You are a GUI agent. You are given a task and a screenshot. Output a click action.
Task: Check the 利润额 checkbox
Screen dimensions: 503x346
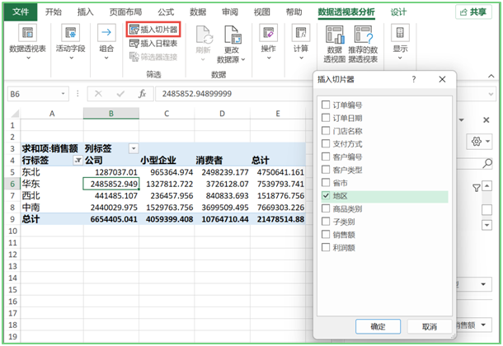point(326,248)
